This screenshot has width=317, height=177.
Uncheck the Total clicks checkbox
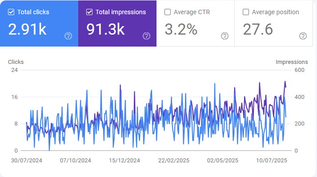(11, 12)
